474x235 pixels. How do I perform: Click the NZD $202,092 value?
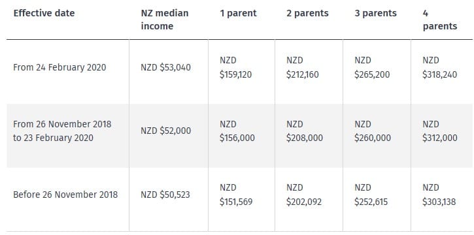[x=304, y=195]
